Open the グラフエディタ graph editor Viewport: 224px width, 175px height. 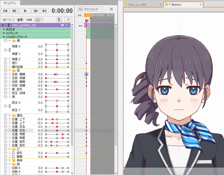coord(90,9)
